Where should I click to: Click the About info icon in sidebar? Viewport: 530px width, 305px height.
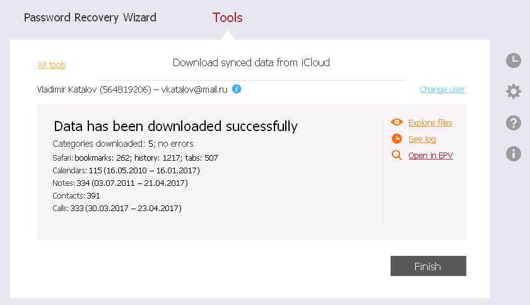[514, 153]
